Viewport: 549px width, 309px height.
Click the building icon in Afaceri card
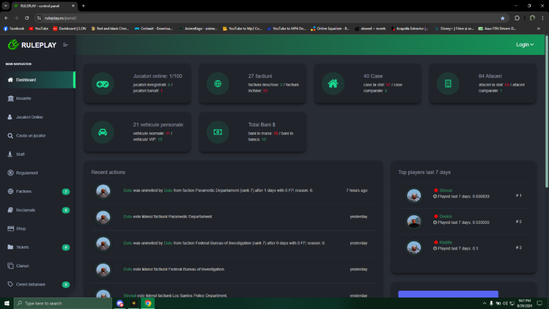[448, 84]
